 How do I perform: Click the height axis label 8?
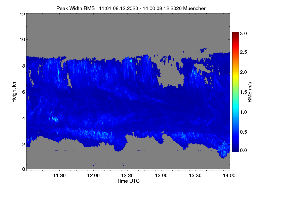click(24, 66)
